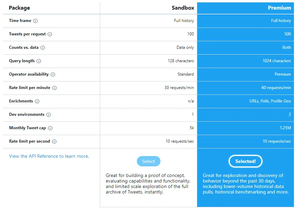
Task: Open Rate limit per minute info icon
Action: coord(55,88)
